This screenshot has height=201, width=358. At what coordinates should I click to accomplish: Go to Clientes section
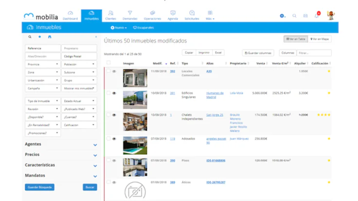coord(110,16)
